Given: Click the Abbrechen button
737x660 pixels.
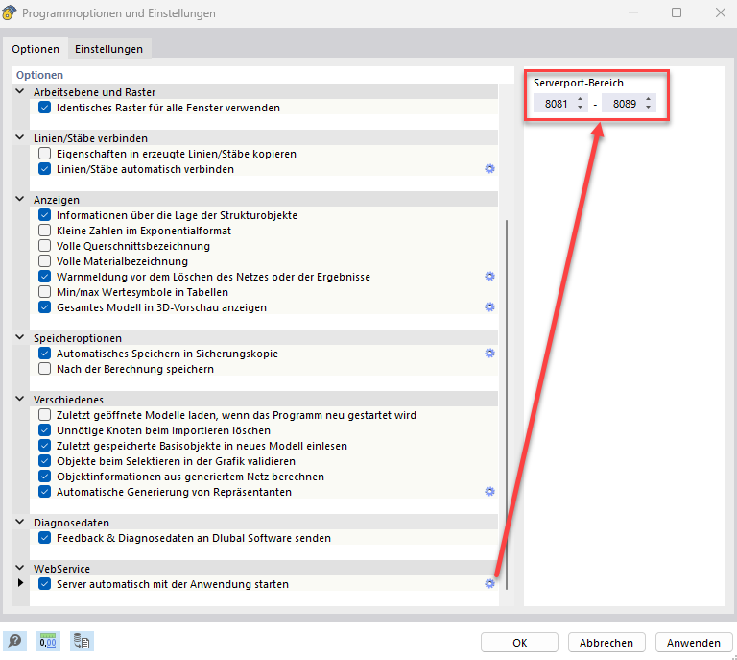Looking at the screenshot, I should click(606, 643).
